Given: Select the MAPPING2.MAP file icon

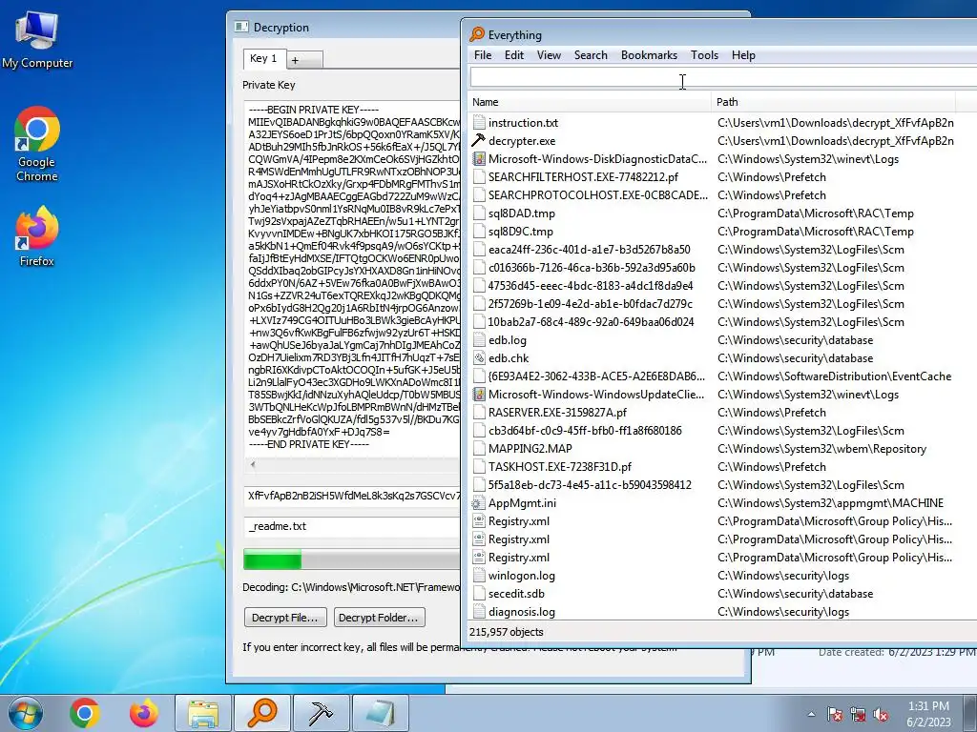Looking at the screenshot, I should [x=479, y=449].
